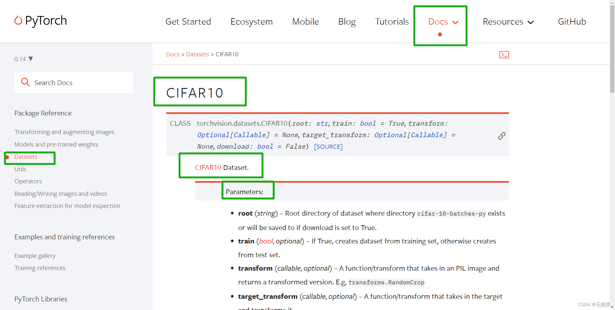Open the Docs dropdown menu
This screenshot has height=310, width=615.
click(x=443, y=22)
